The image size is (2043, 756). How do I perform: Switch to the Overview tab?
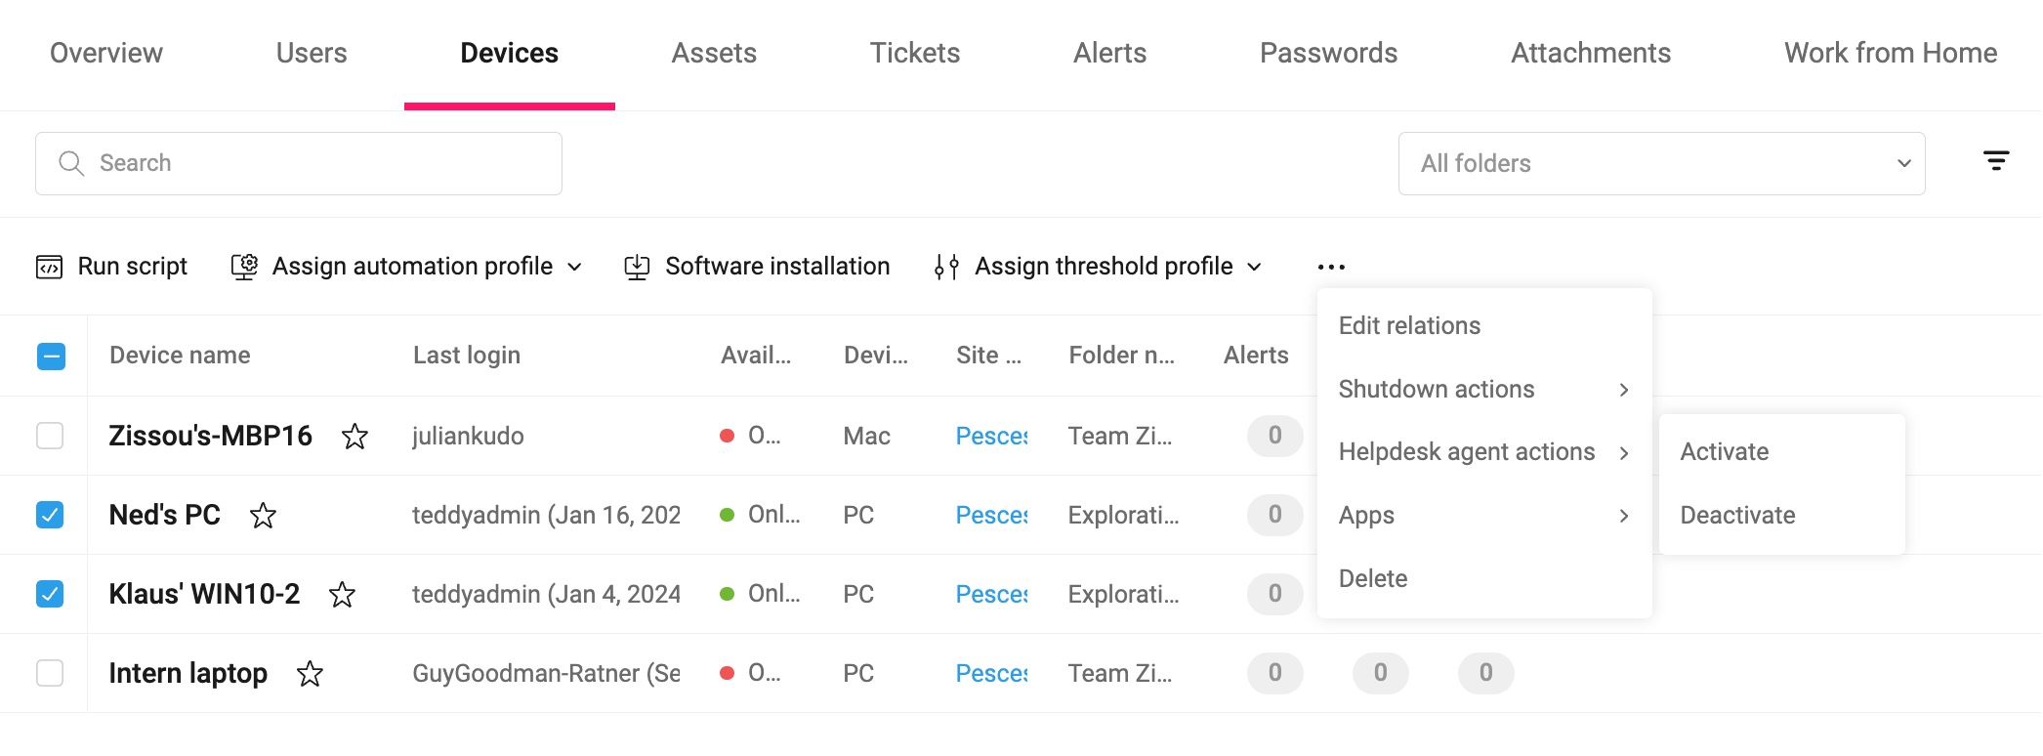tap(106, 53)
